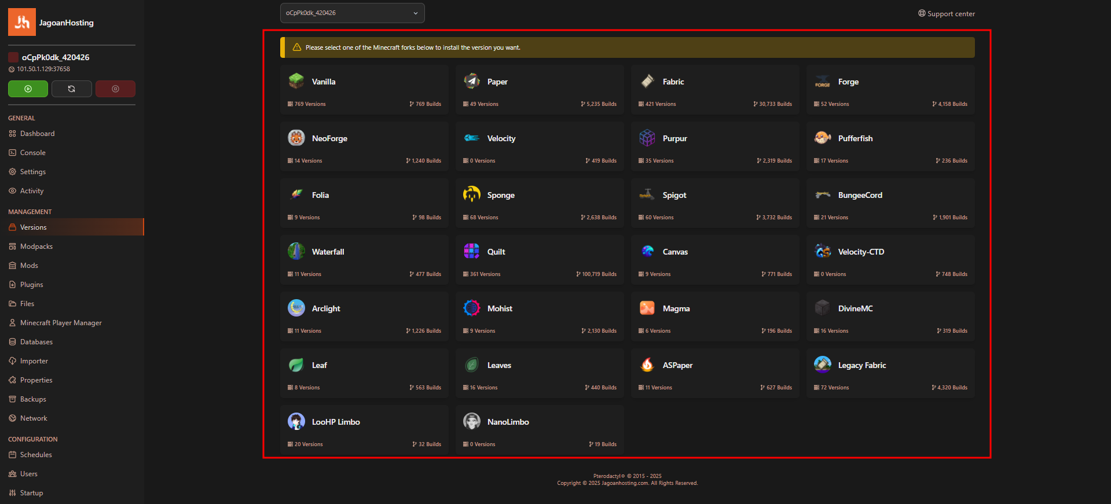Open the Support center link
Image resolution: width=1111 pixels, height=504 pixels.
pos(947,13)
